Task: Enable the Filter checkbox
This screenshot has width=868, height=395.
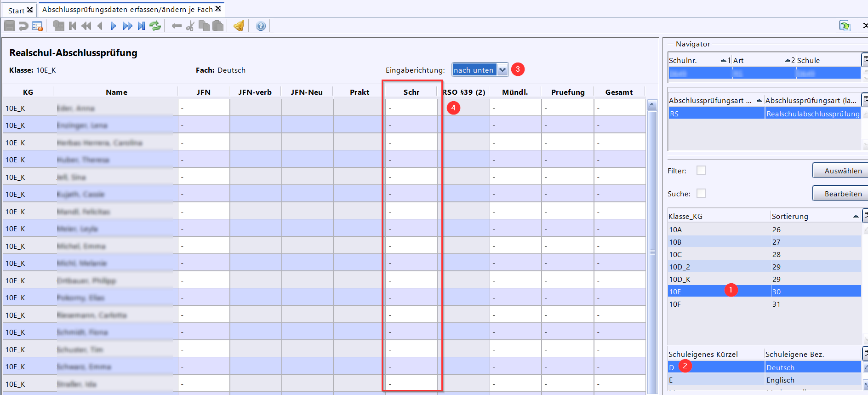Action: point(701,171)
